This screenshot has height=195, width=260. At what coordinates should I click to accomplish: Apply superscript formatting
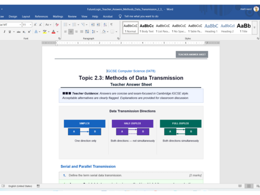tap(29, 32)
